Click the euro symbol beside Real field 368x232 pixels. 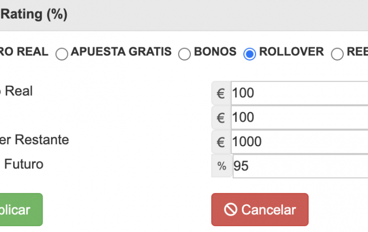click(221, 93)
